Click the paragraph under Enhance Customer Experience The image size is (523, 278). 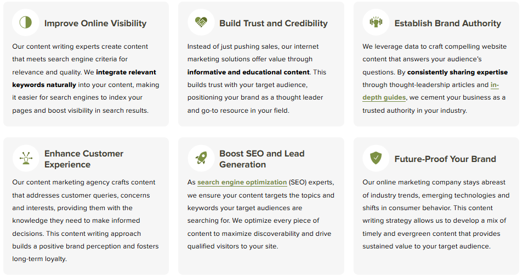tap(85, 221)
